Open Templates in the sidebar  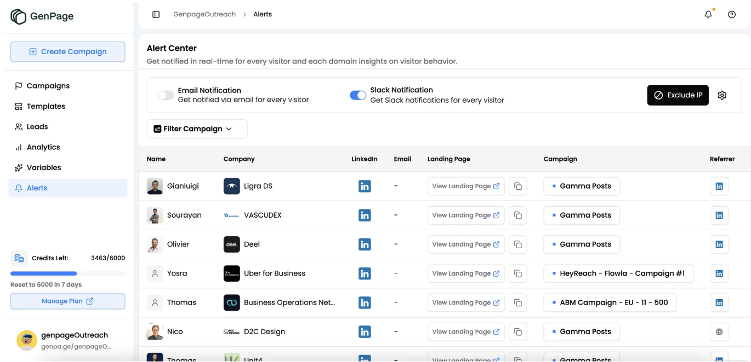point(68,106)
